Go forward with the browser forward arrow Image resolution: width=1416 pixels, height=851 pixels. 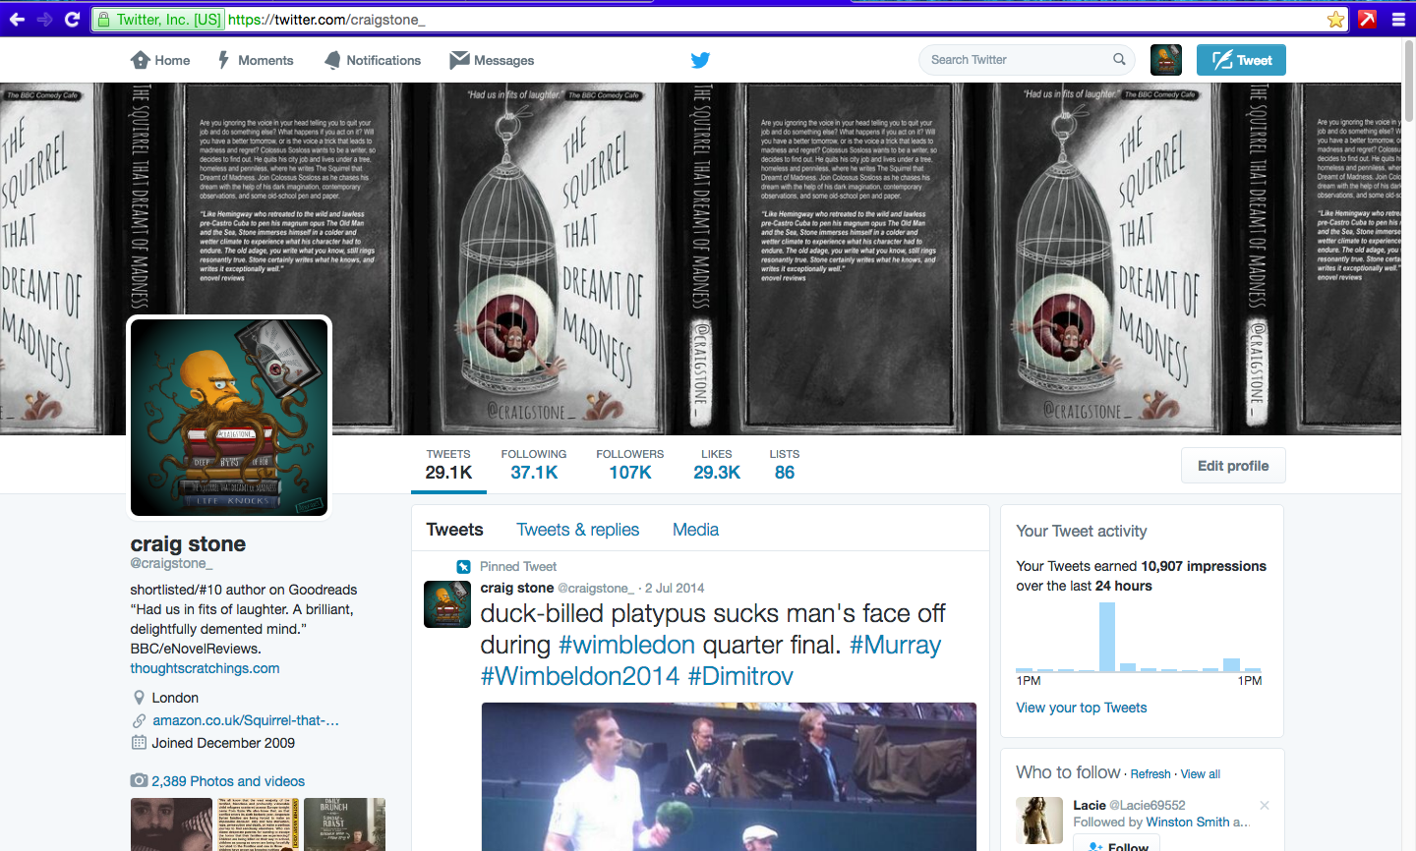(44, 20)
